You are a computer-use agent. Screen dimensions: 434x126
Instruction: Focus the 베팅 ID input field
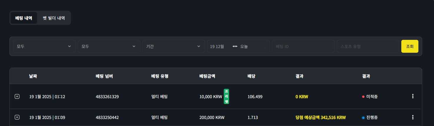pyautogui.click(x=303, y=46)
